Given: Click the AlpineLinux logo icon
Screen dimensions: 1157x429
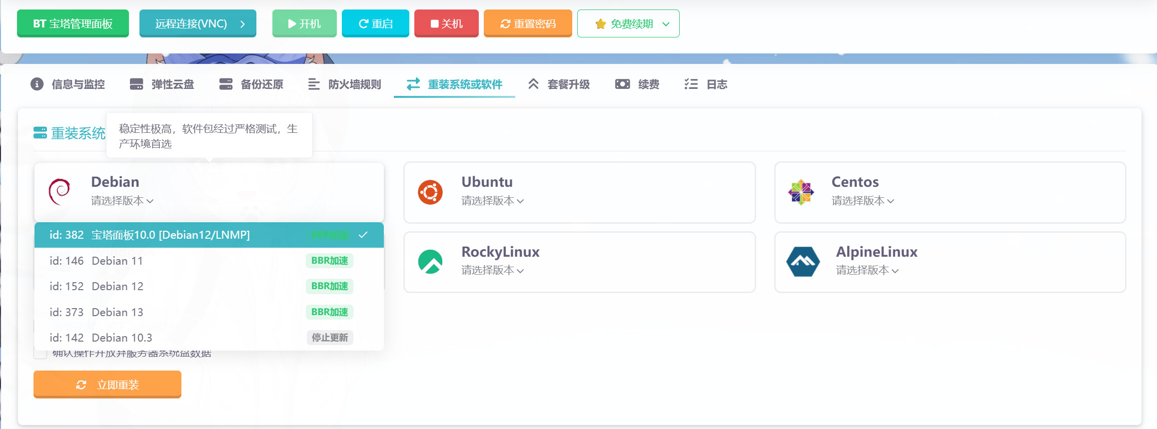Looking at the screenshot, I should (803, 262).
